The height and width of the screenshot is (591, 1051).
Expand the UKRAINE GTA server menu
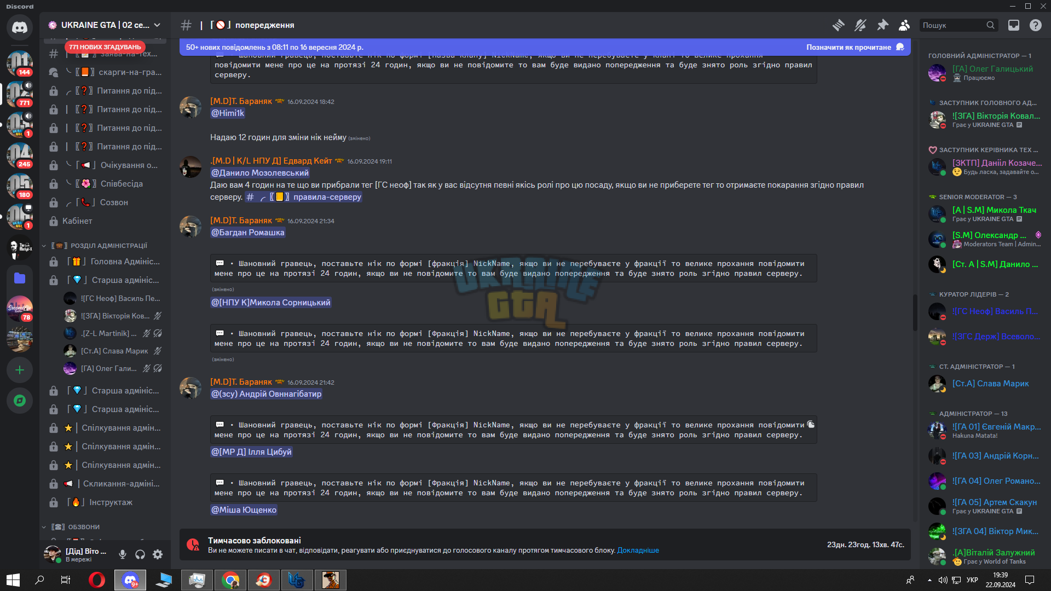pos(105,25)
